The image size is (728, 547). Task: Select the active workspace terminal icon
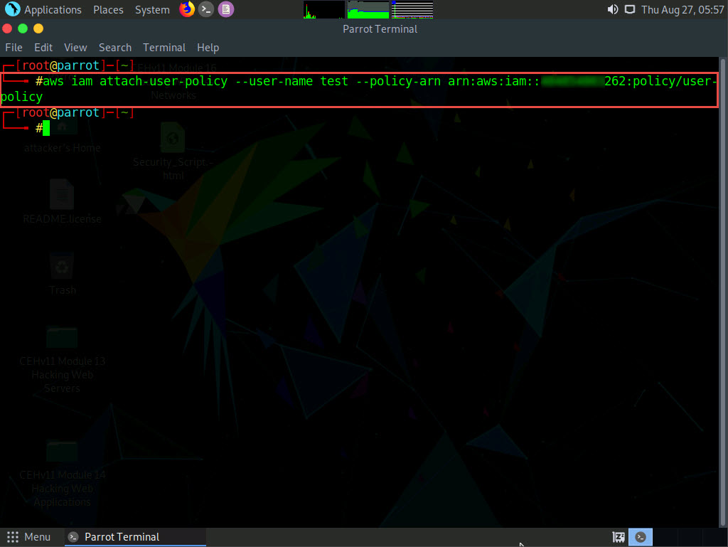pos(641,537)
